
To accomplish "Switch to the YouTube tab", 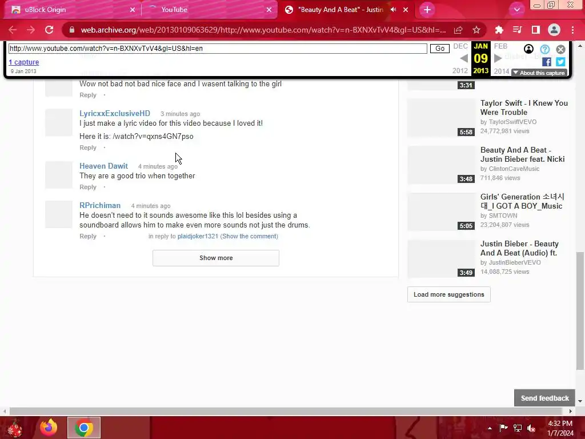I will [209, 10].
